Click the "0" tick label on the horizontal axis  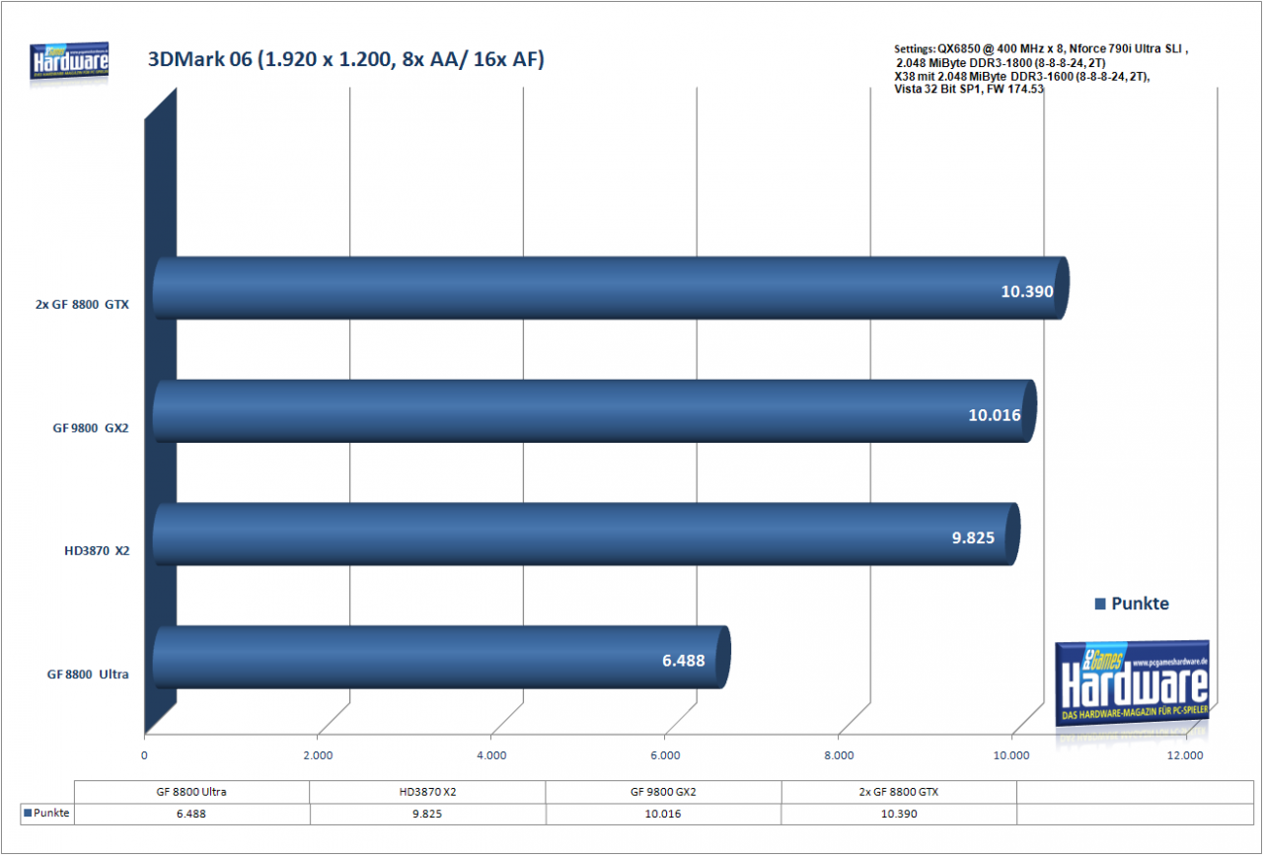[145, 755]
